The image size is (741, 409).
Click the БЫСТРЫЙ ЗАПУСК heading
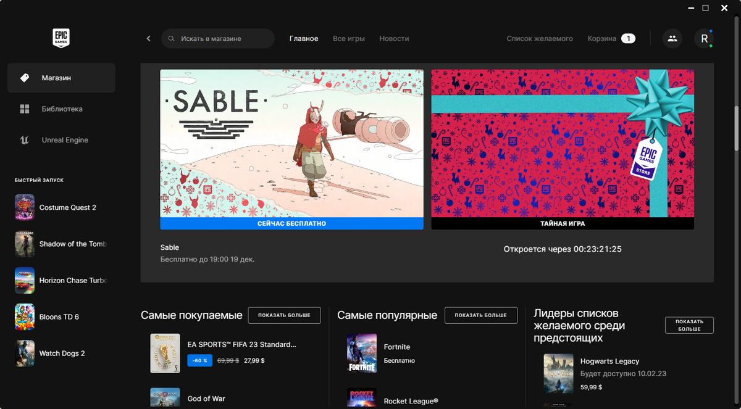(39, 180)
